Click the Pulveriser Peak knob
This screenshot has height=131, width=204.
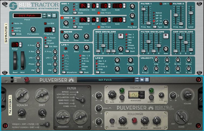[x=80, y=117]
